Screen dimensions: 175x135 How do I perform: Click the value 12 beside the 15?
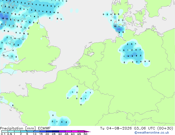tap(7, 19)
